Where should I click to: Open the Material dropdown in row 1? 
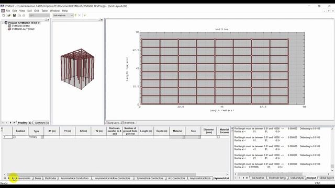[x=184, y=137]
